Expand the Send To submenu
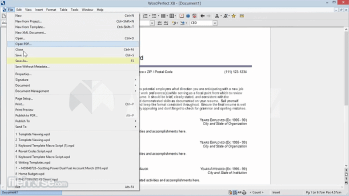This screenshot has height=196, width=349. click(x=73, y=127)
